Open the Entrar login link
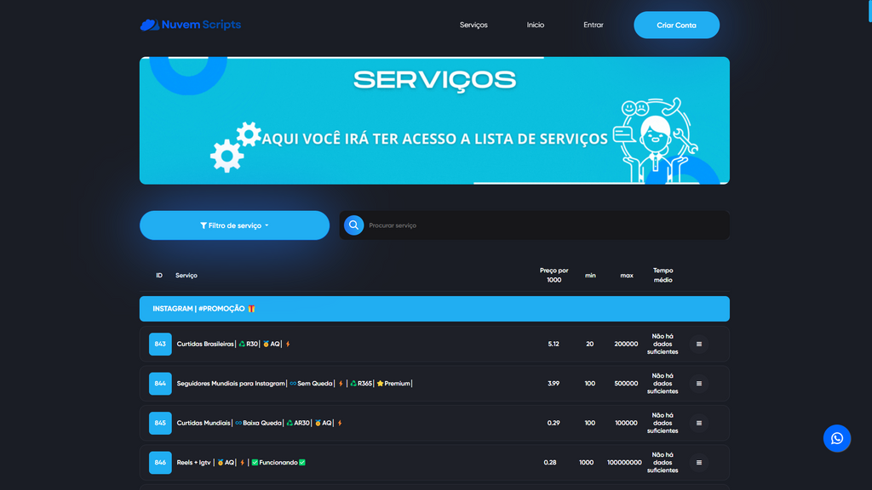 click(x=593, y=25)
